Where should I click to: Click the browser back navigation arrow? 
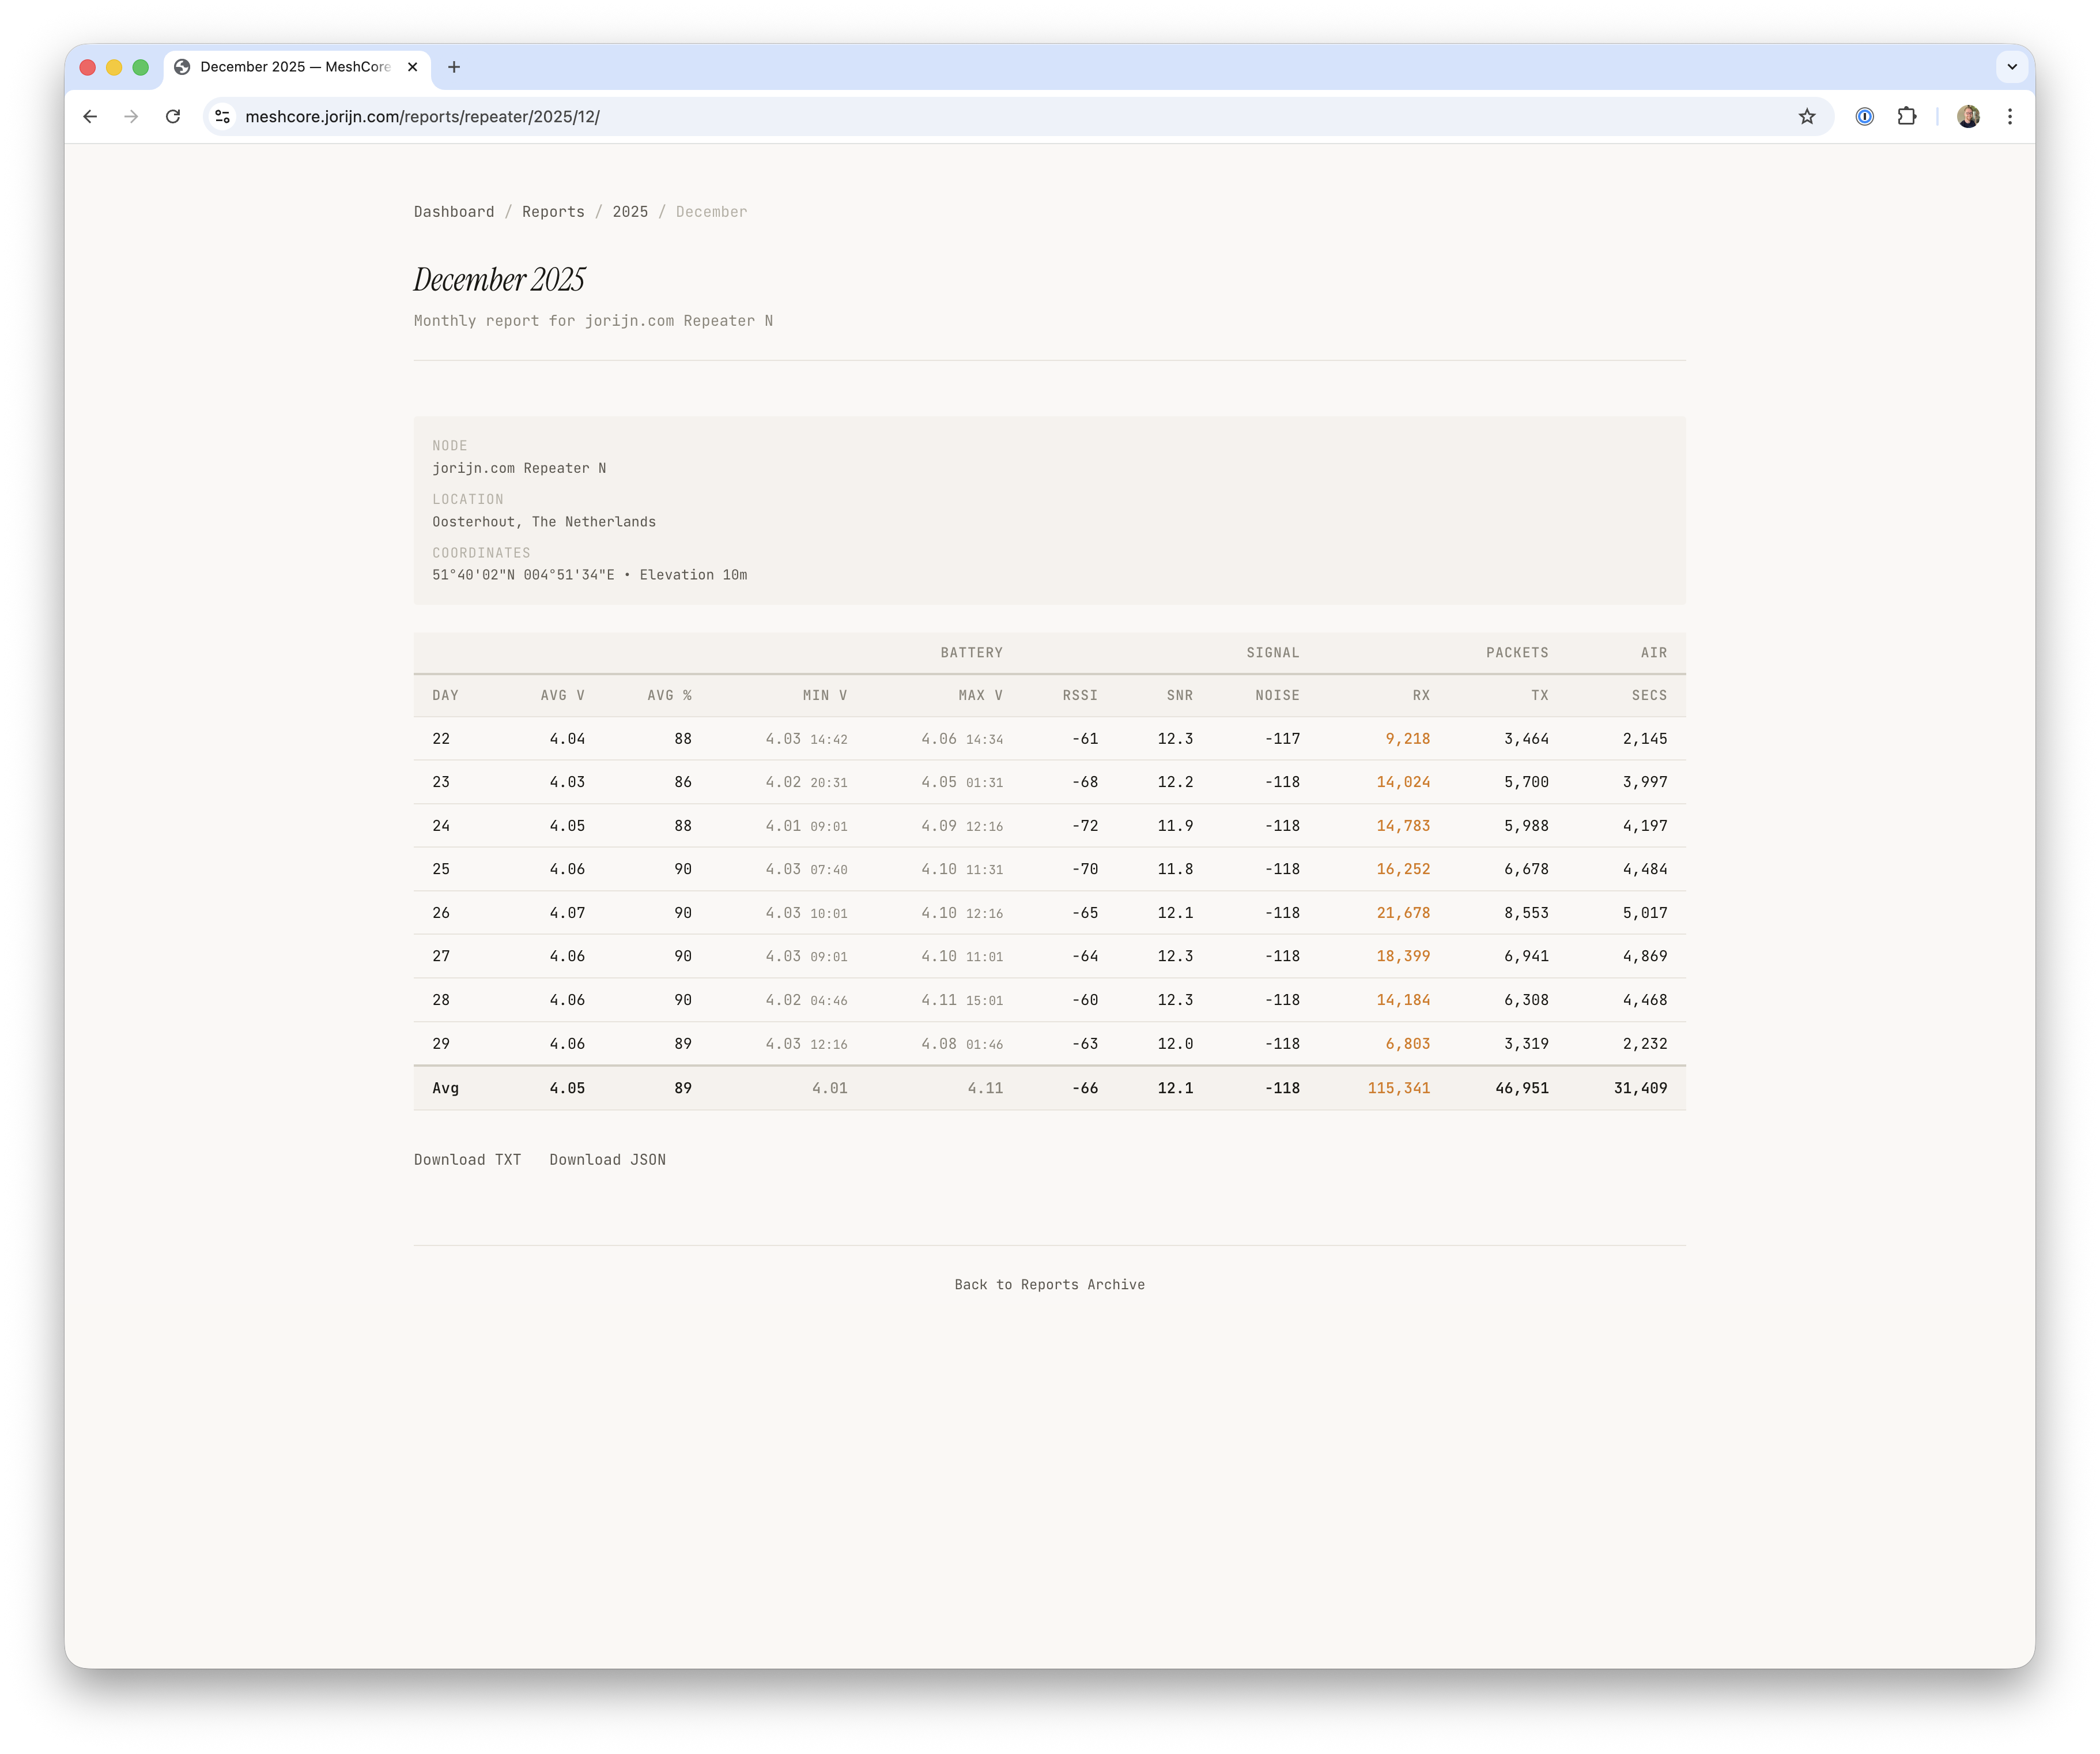point(91,116)
